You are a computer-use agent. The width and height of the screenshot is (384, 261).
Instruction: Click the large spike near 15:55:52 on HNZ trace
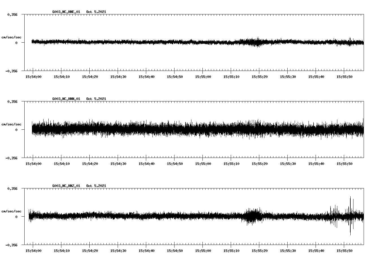(x=350, y=216)
